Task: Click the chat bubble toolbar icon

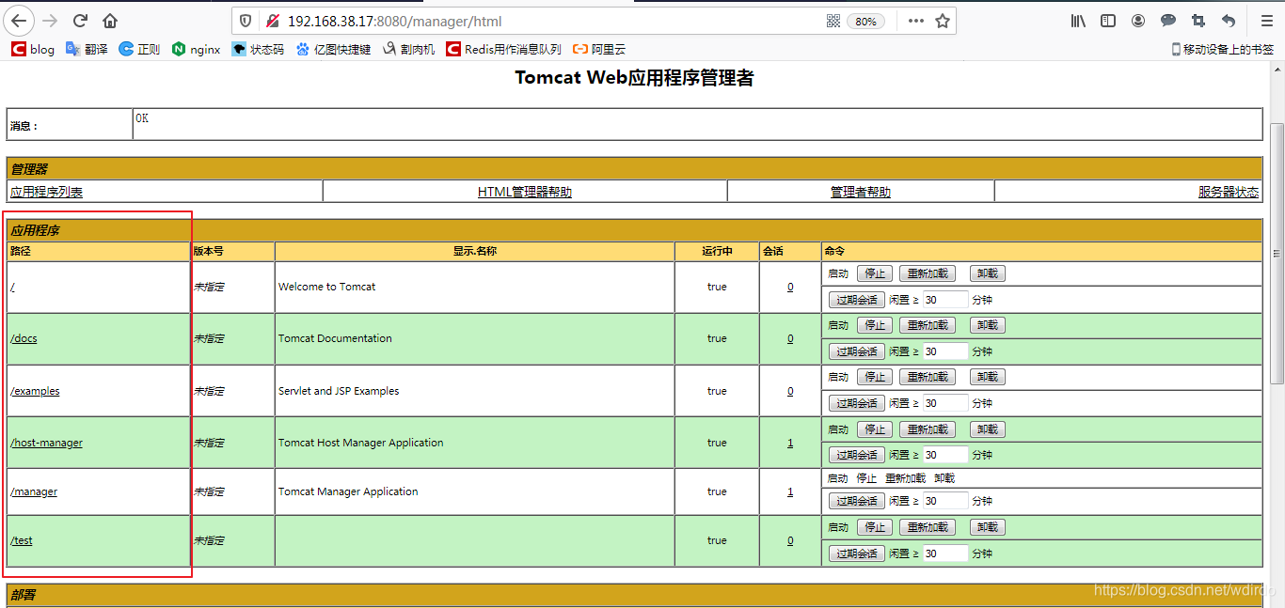Action: pyautogui.click(x=1168, y=21)
